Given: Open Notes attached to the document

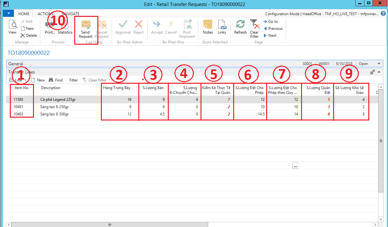Looking at the screenshot, I should (208, 27).
